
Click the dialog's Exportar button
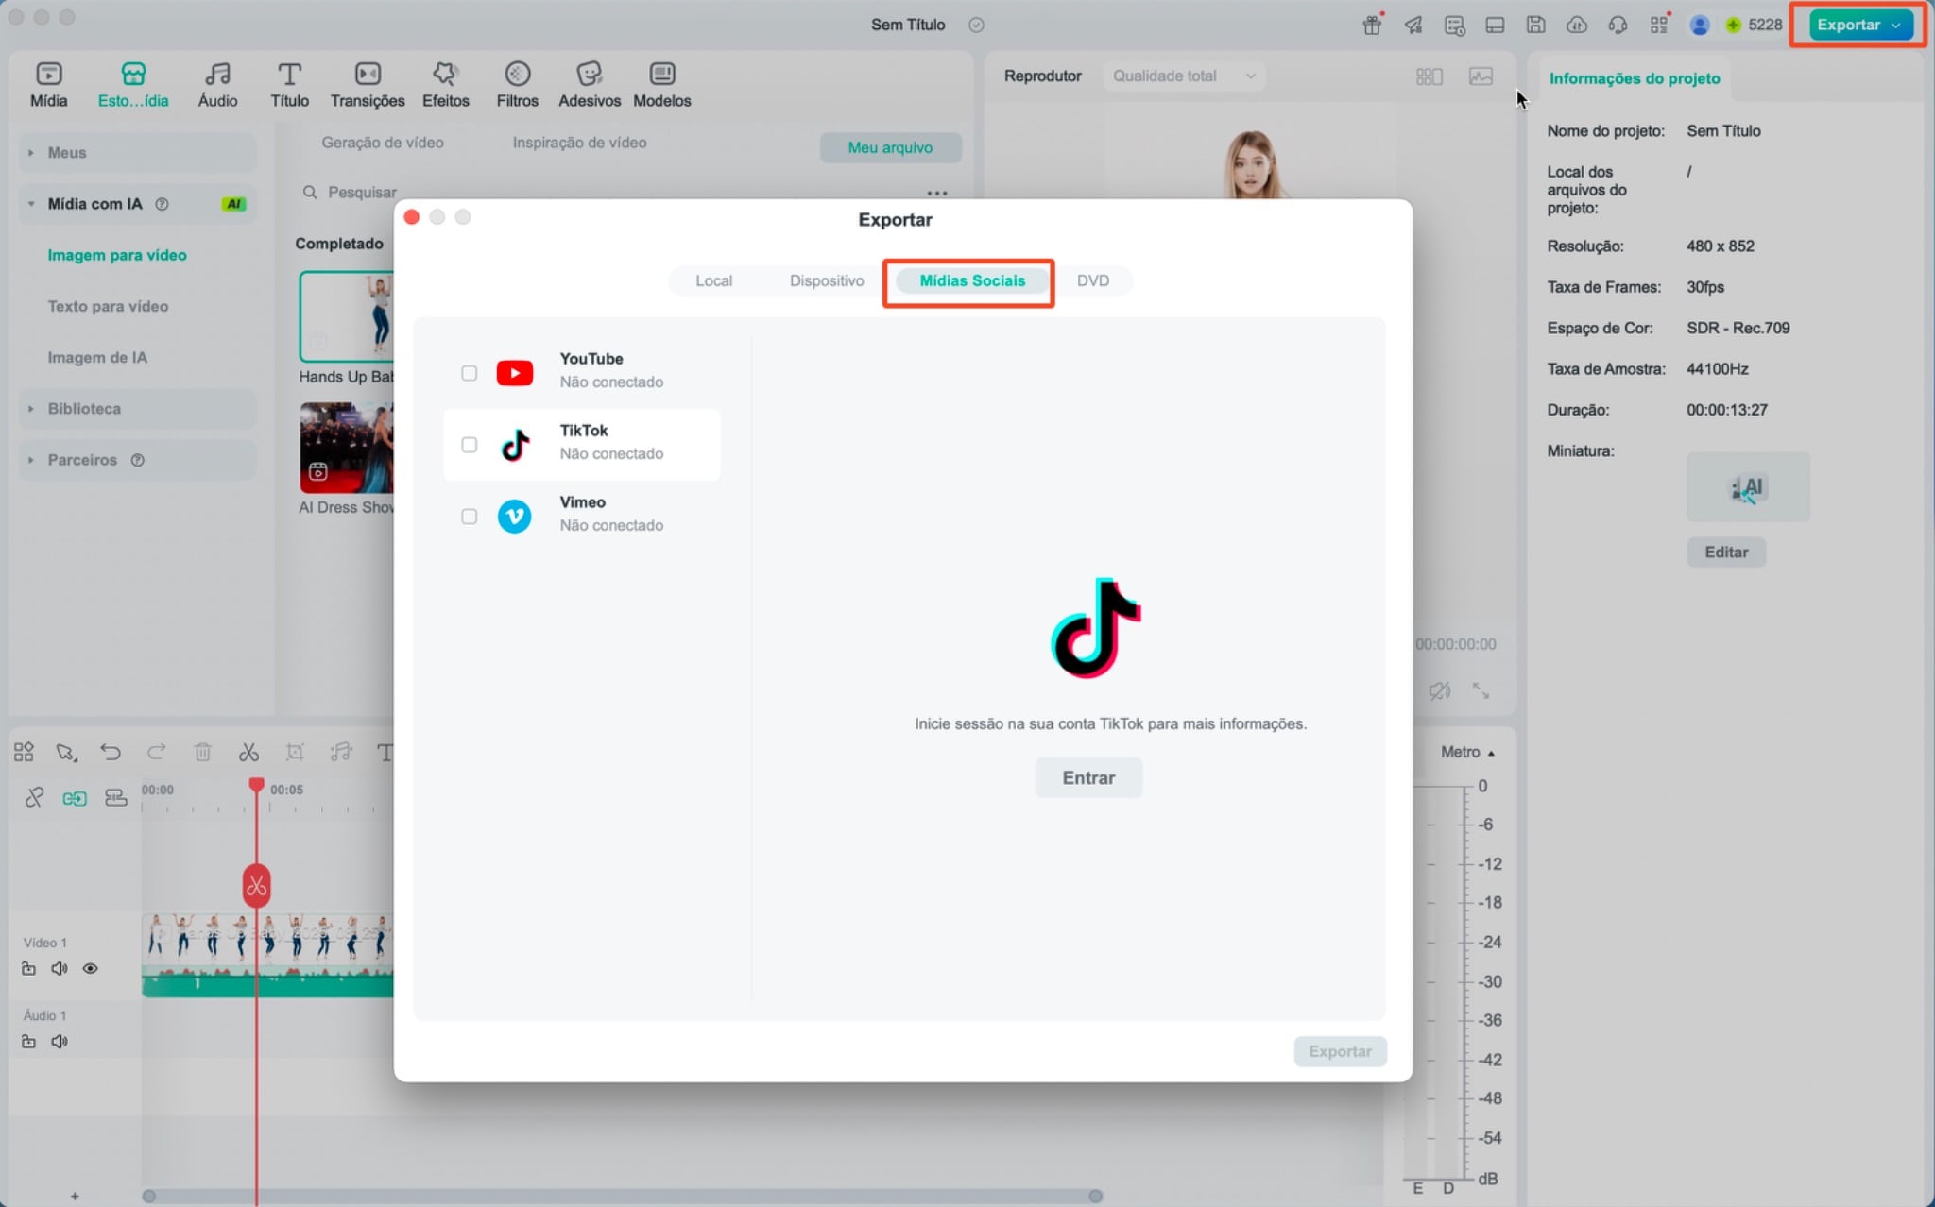(1340, 1051)
